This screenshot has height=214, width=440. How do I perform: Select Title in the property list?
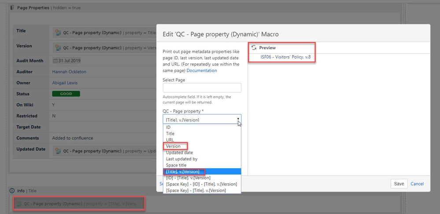click(x=202, y=134)
